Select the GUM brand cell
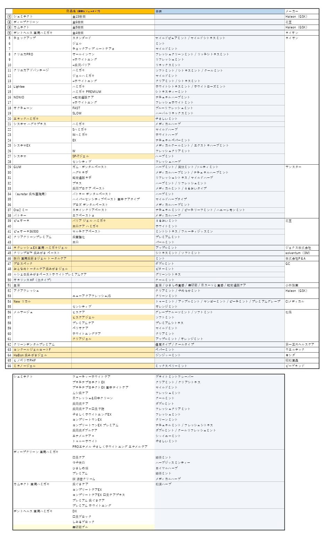The width and height of the screenshot is (326, 538). 42,167
